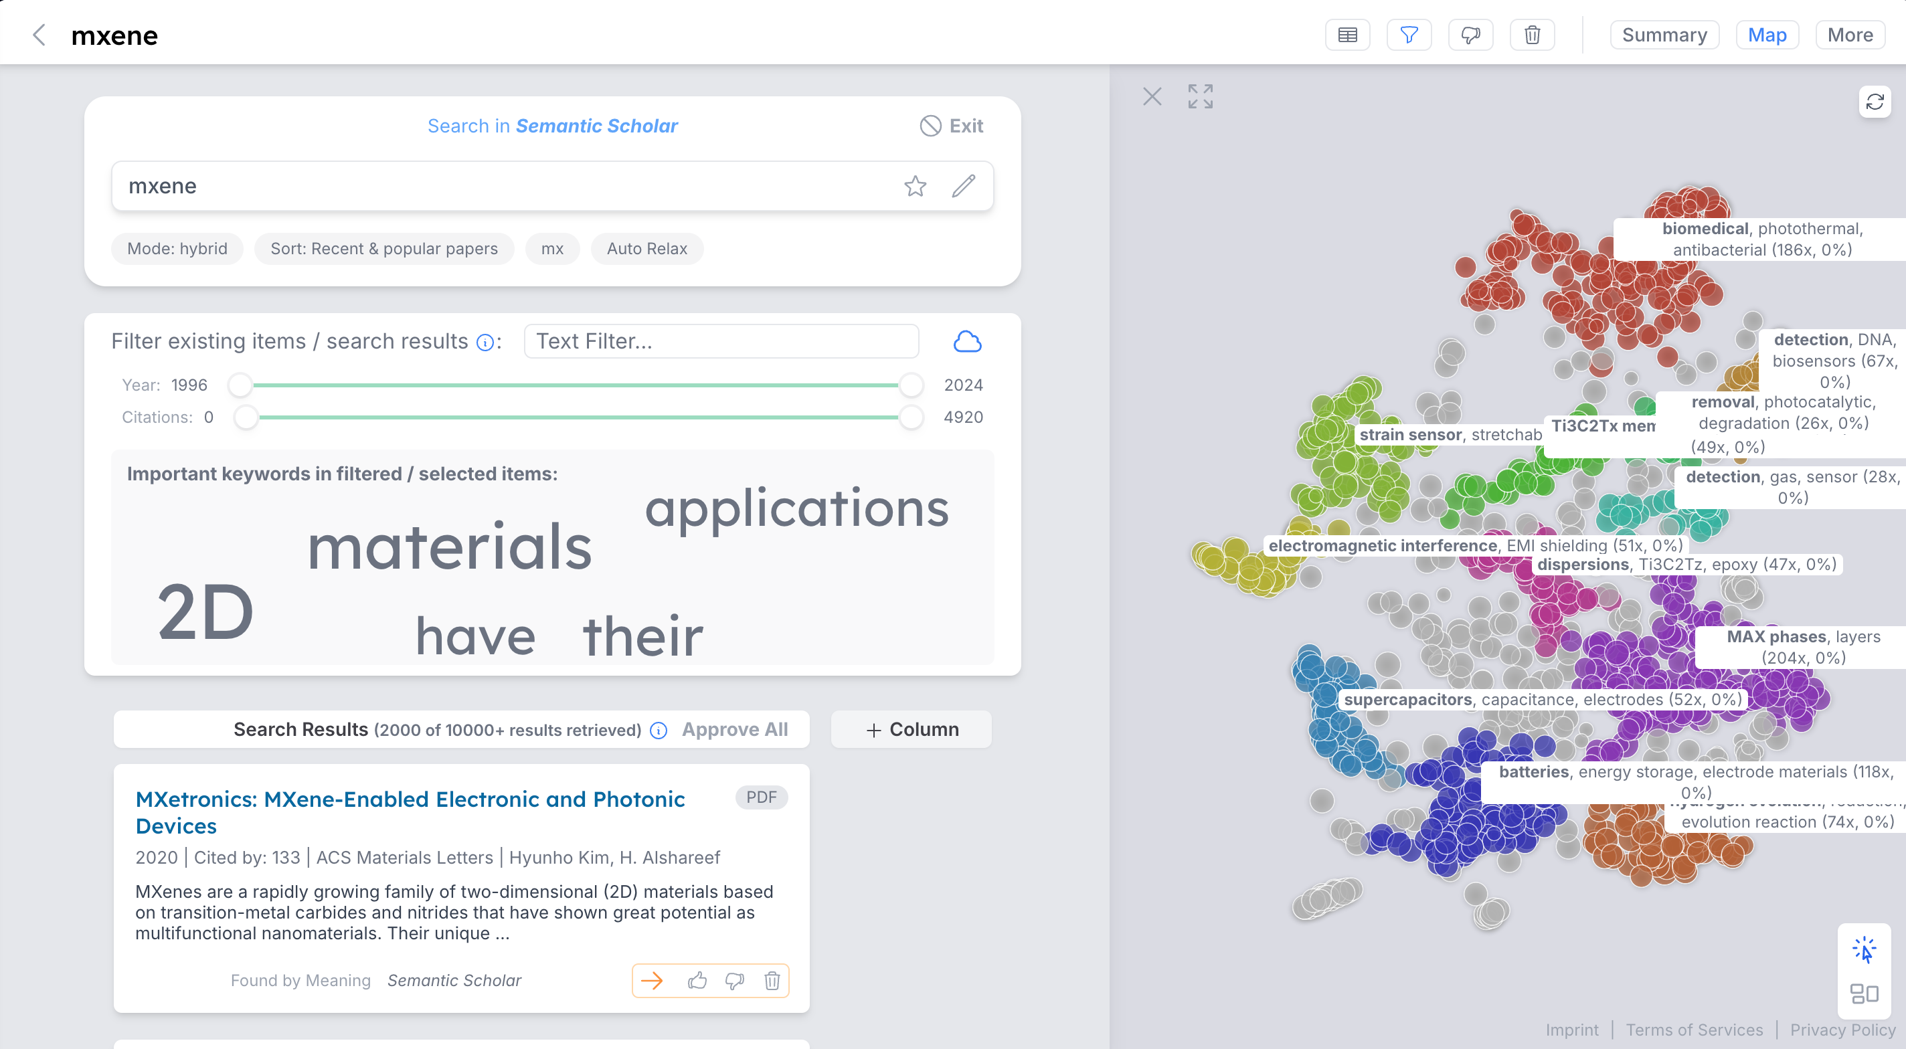This screenshot has width=1906, height=1049.
Task: Select the keyword 'their'
Action: tap(643, 636)
